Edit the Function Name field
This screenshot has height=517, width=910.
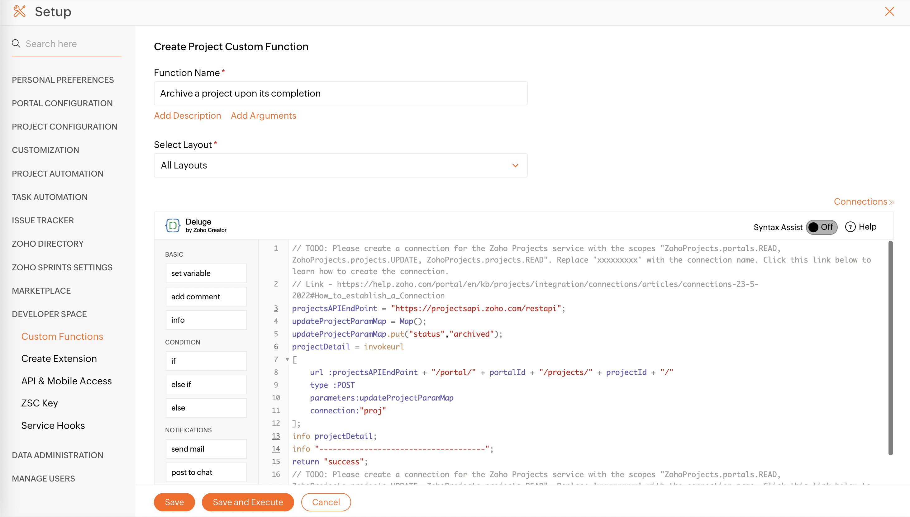pos(341,93)
